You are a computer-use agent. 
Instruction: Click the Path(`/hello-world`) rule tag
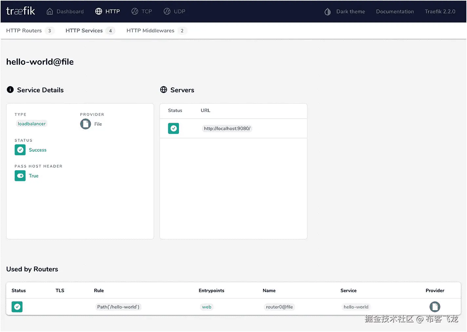(118, 307)
